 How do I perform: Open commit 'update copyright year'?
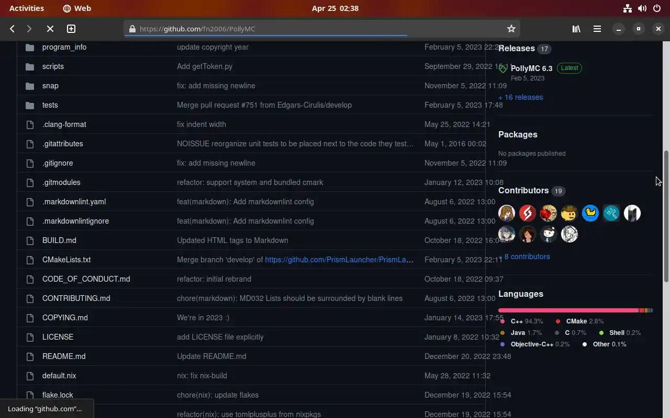213,47
